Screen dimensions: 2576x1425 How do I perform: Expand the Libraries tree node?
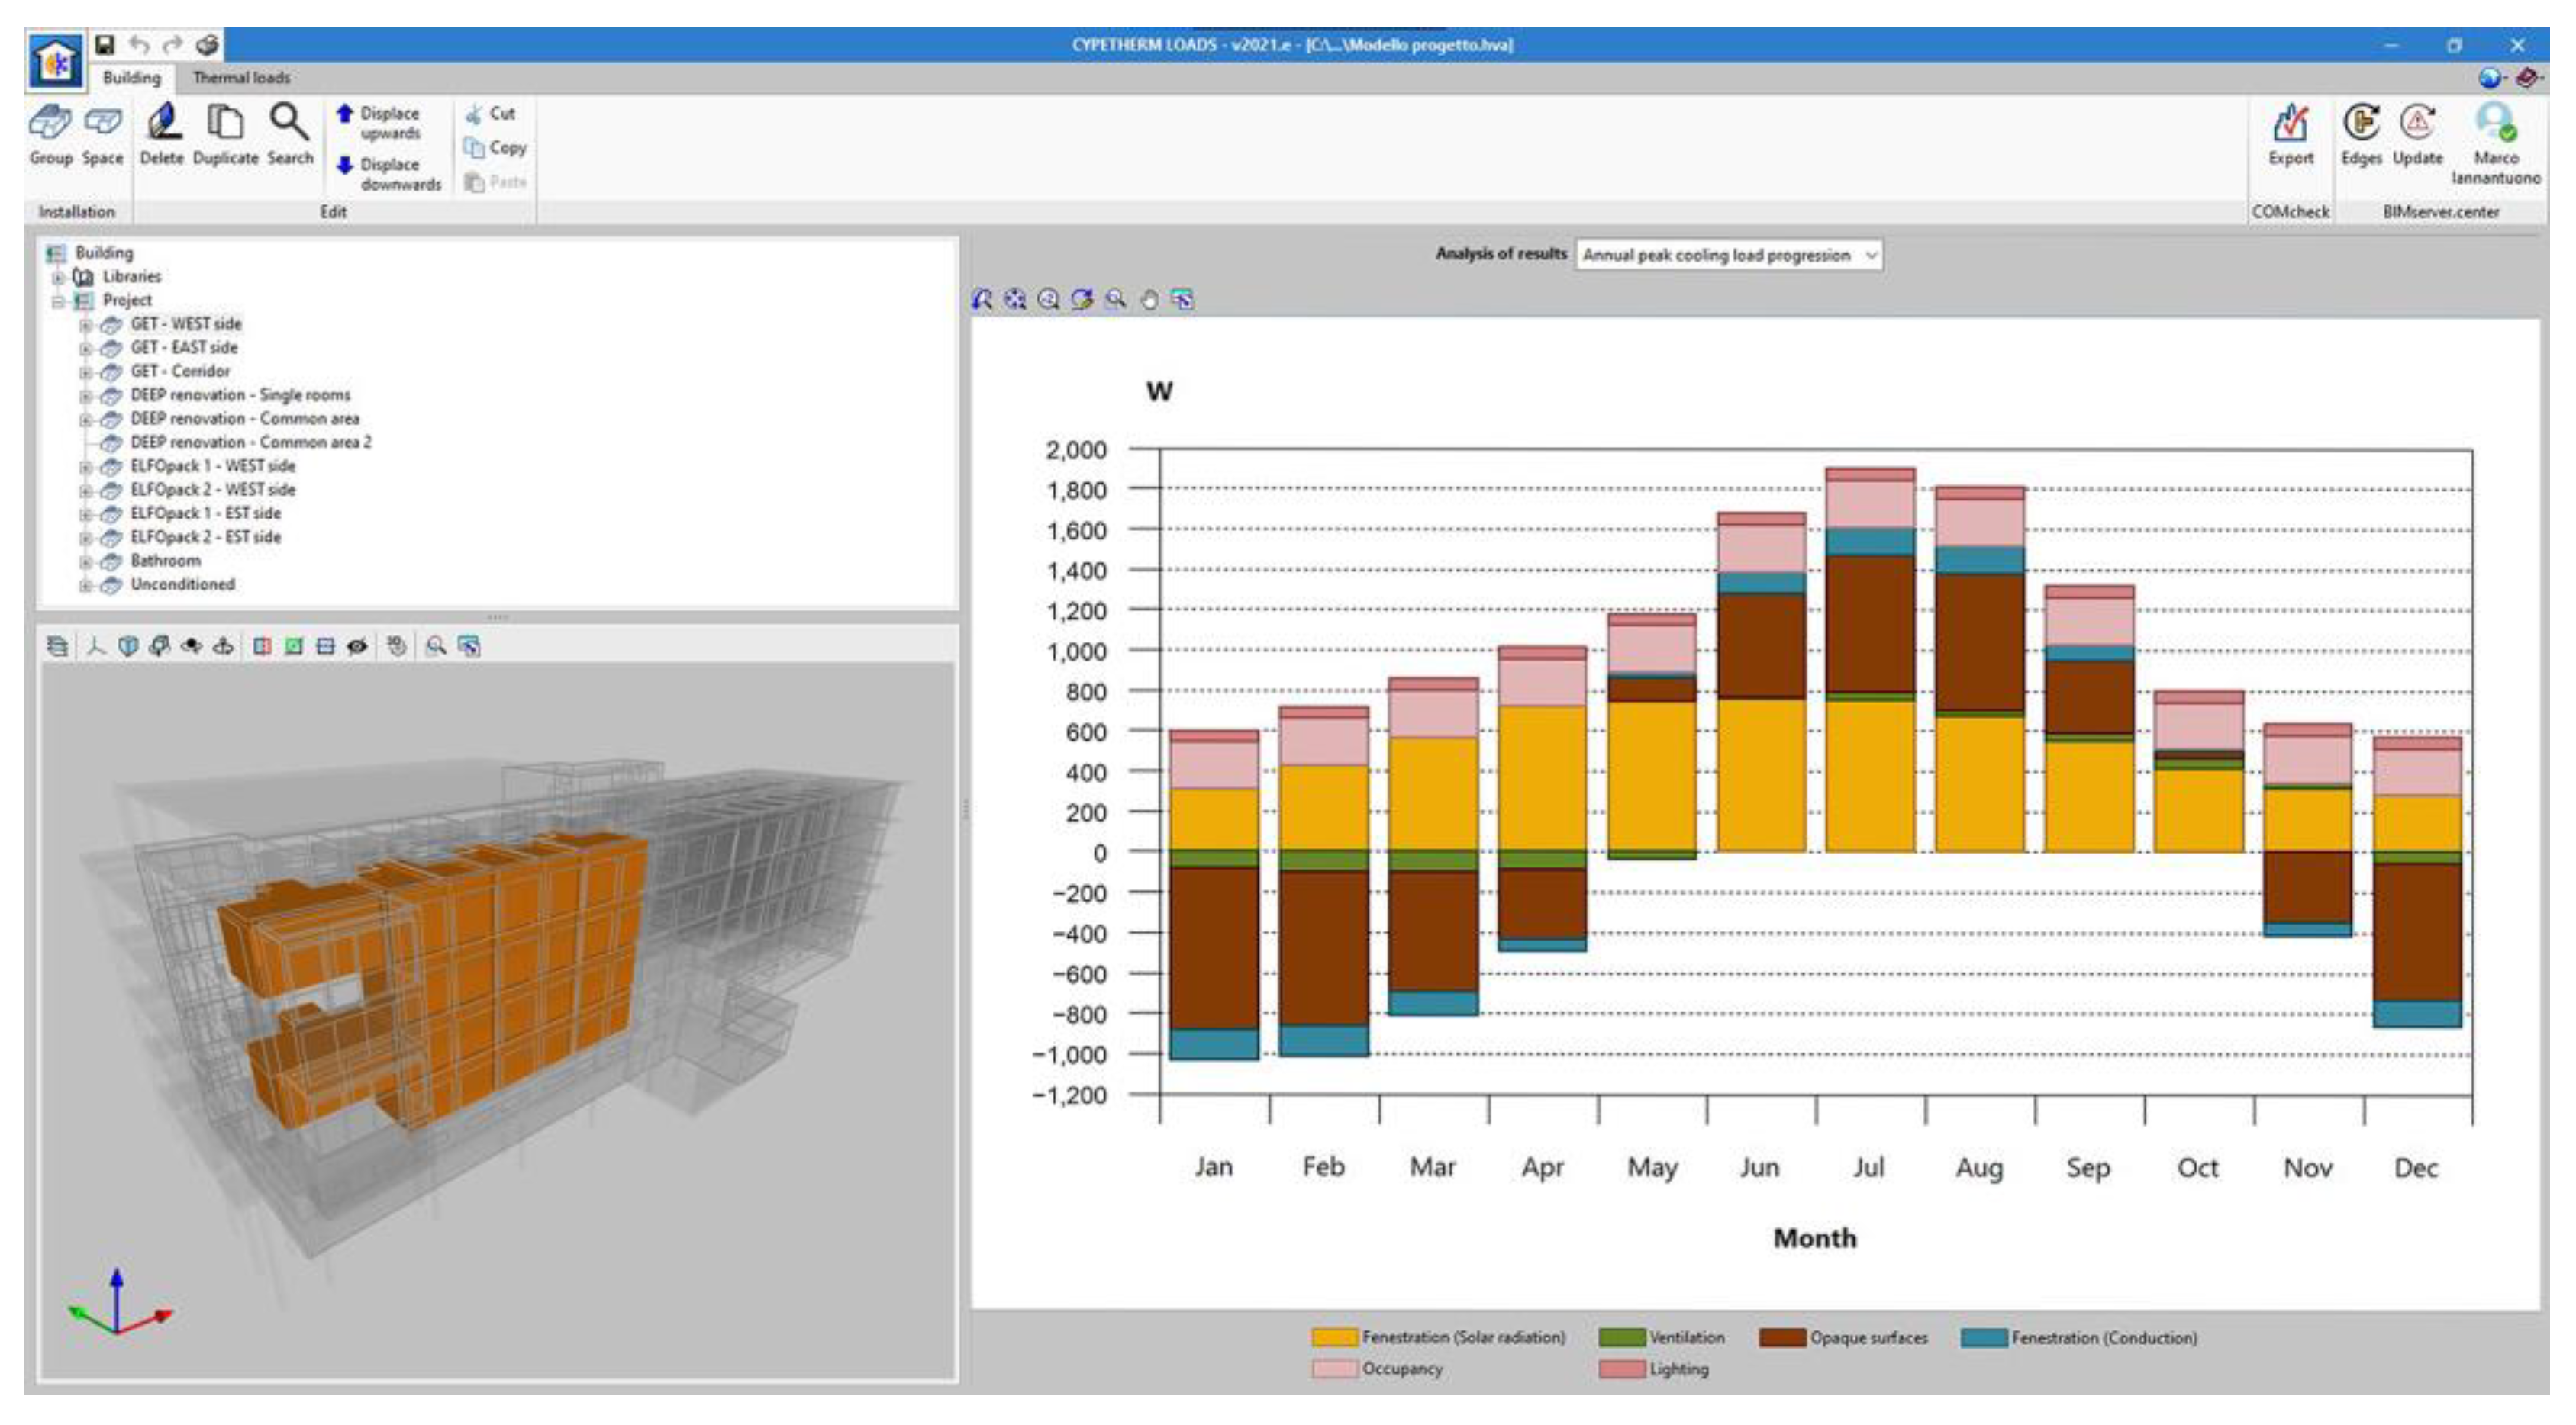click(x=59, y=277)
